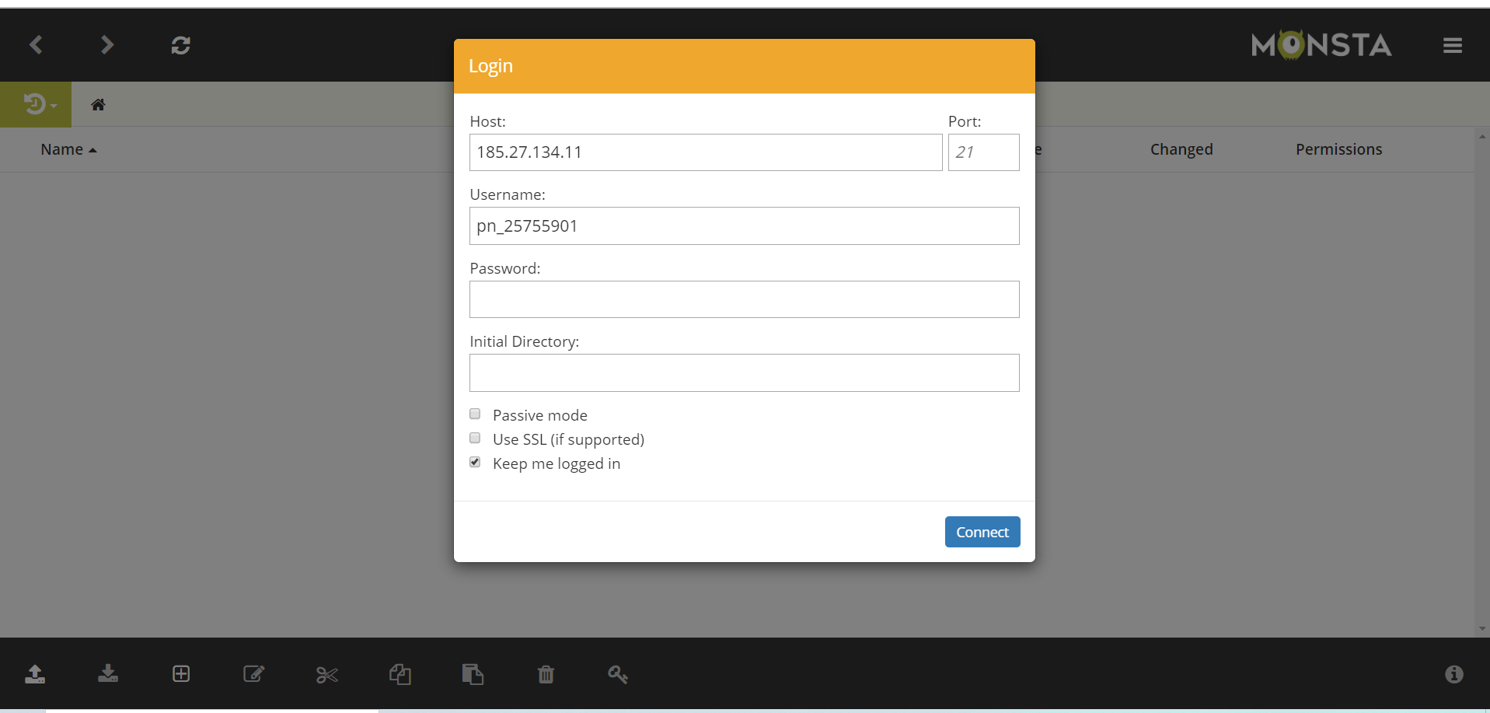1490x713 pixels.
Task: Click the back navigation arrow
Action: point(36,45)
